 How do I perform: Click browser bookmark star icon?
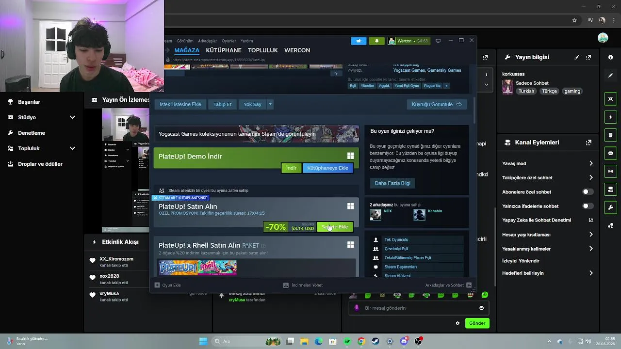(x=574, y=20)
